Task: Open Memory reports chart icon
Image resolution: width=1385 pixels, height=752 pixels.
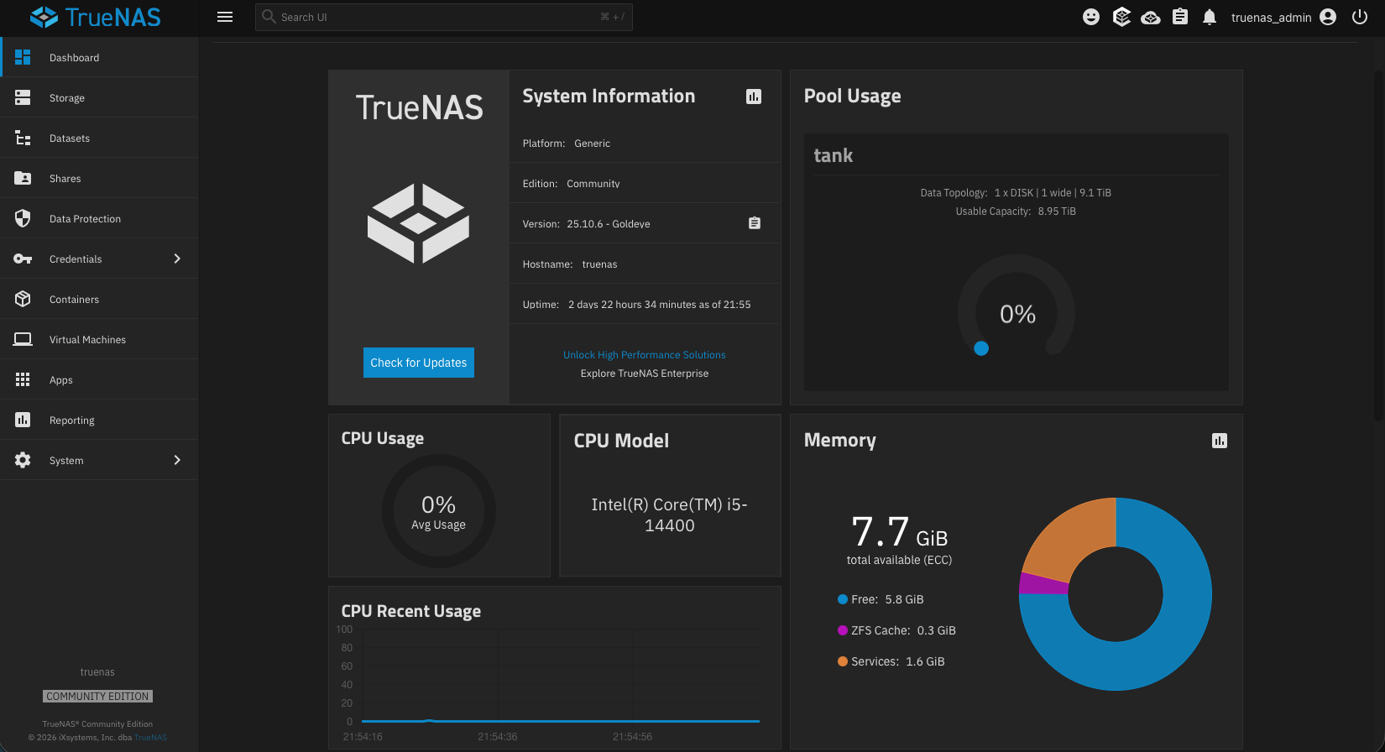Action: 1220,441
